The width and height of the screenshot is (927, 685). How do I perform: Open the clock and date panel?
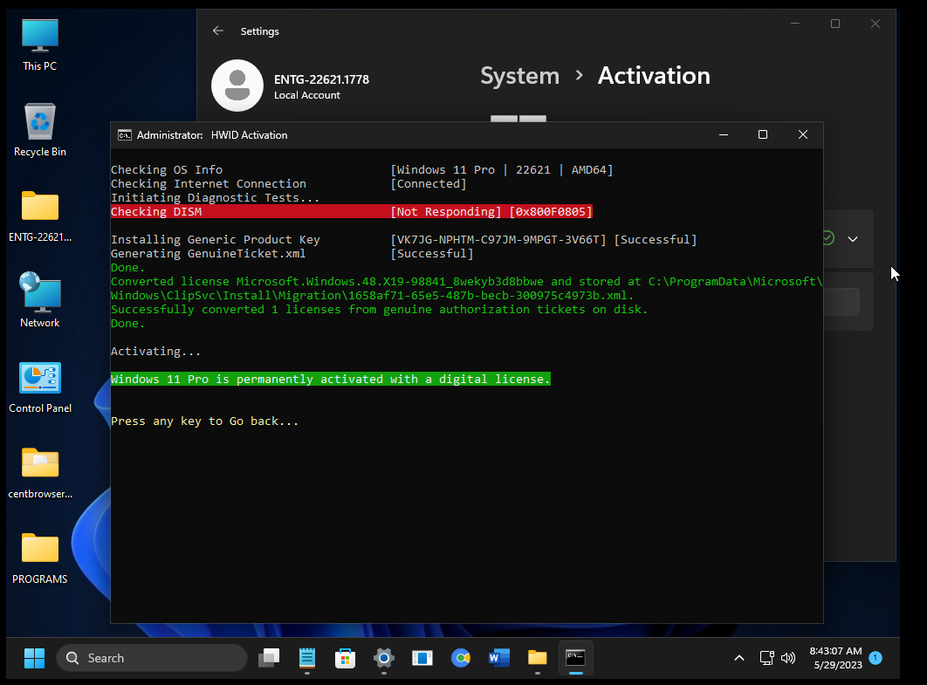835,658
